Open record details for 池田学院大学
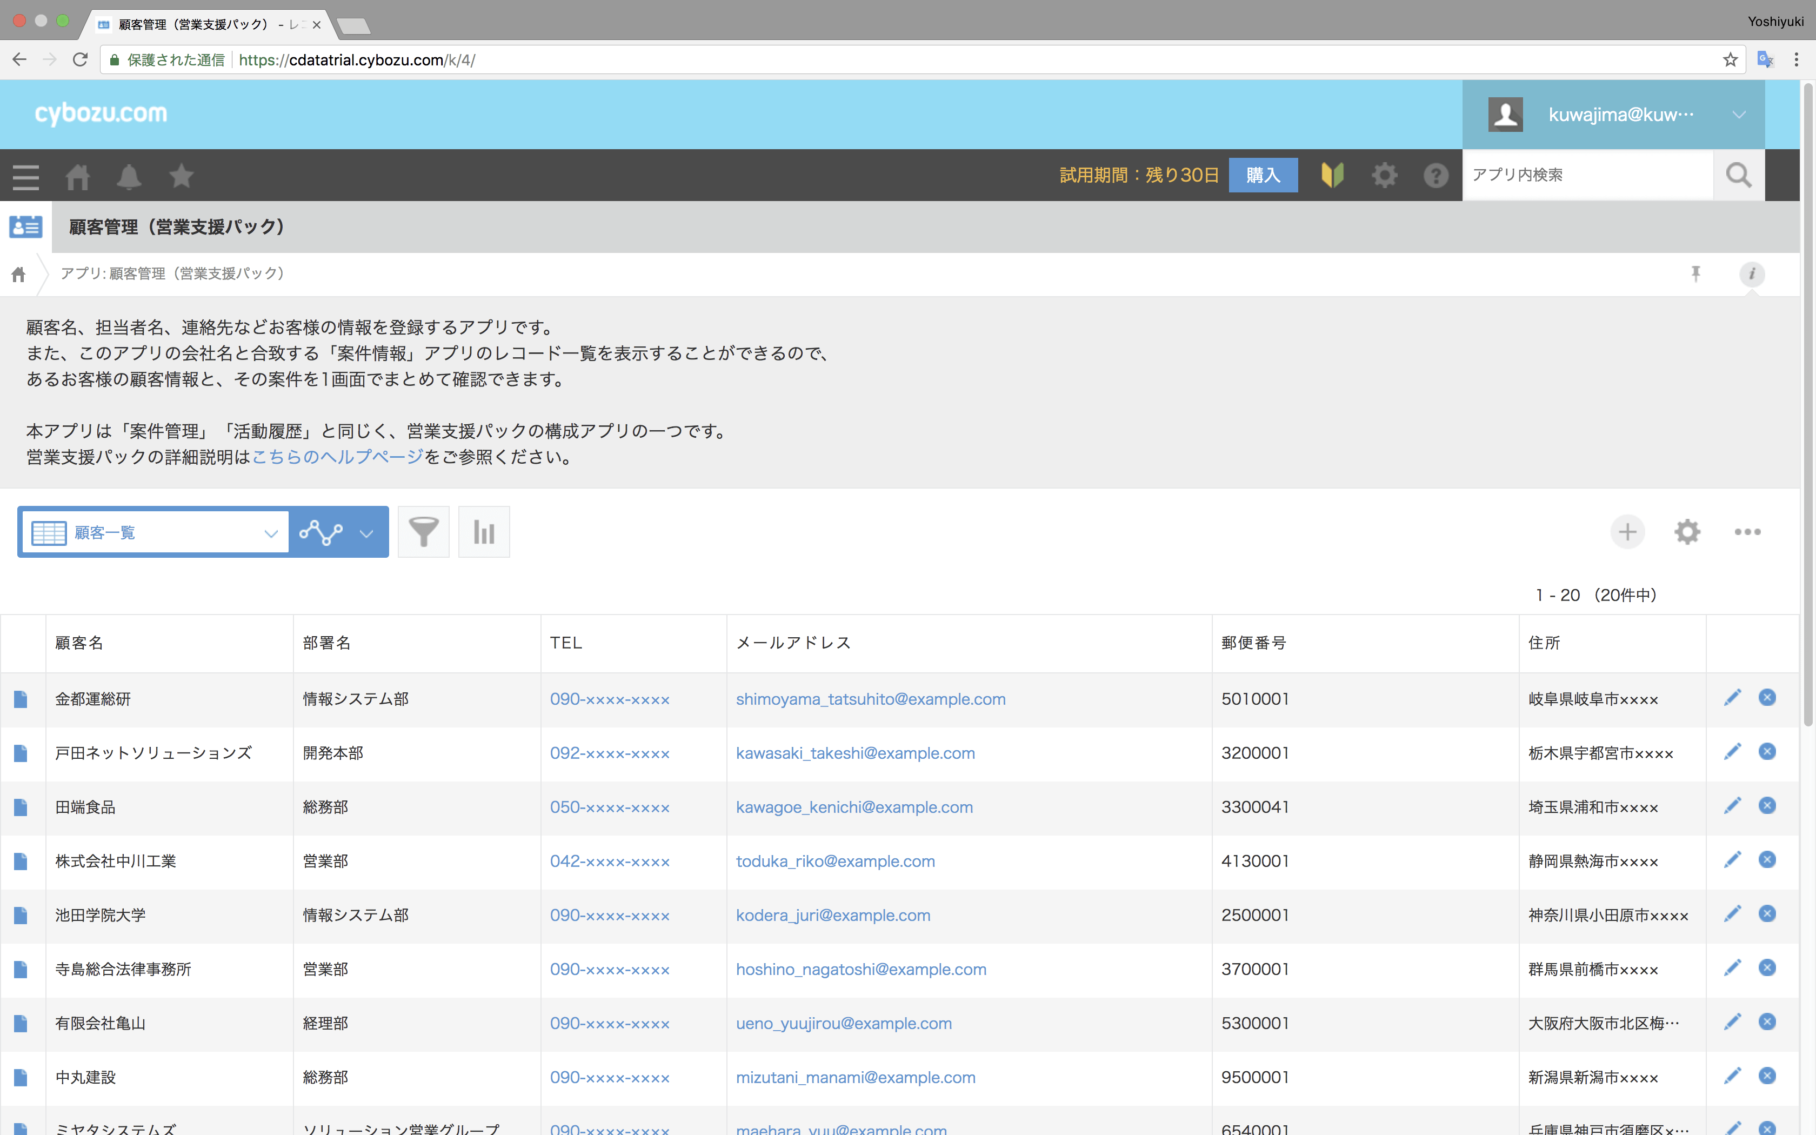The image size is (1816, 1135). (21, 915)
